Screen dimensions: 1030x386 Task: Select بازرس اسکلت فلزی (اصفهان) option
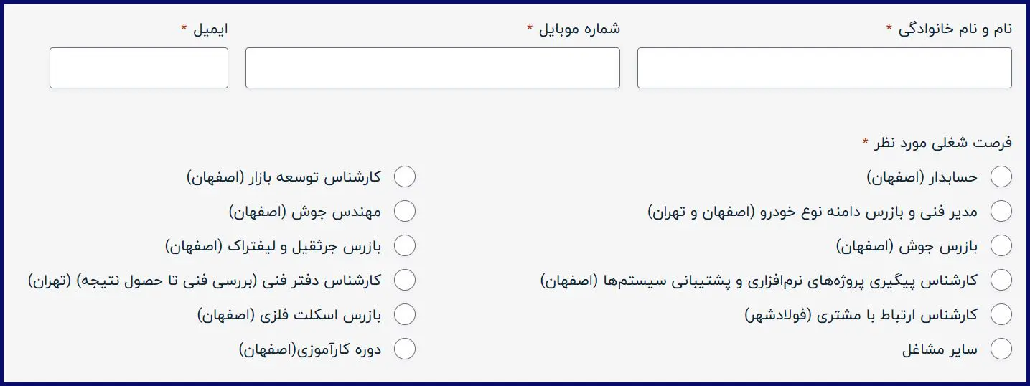(x=405, y=314)
